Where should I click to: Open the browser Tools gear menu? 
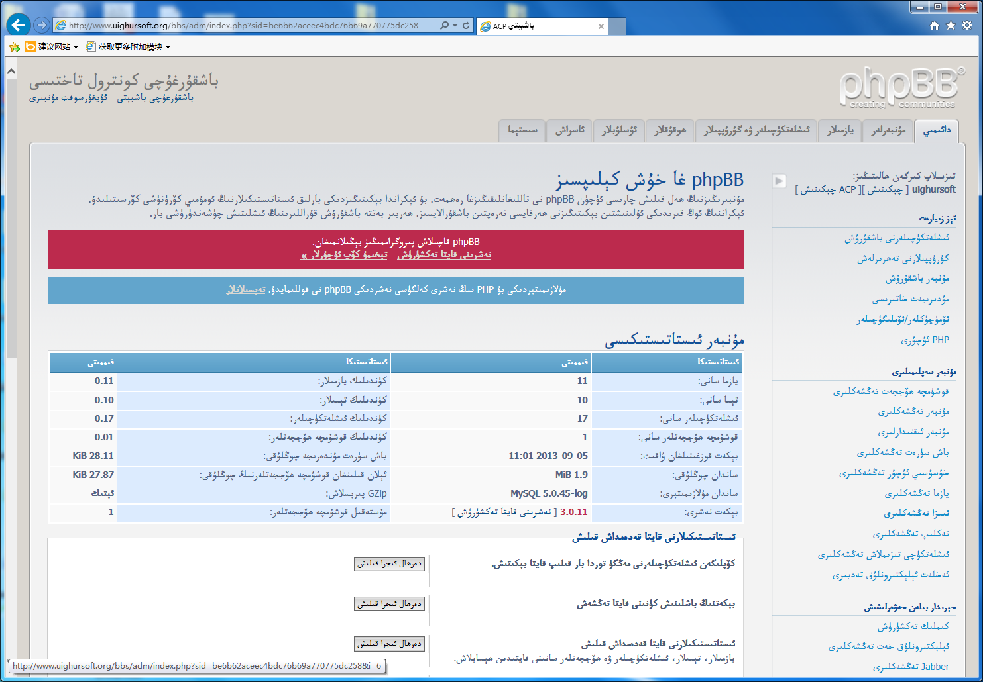[x=967, y=25]
